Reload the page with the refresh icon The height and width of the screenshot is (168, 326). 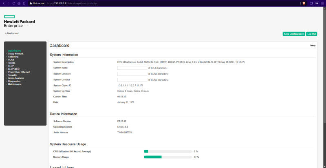(x=14, y=3)
